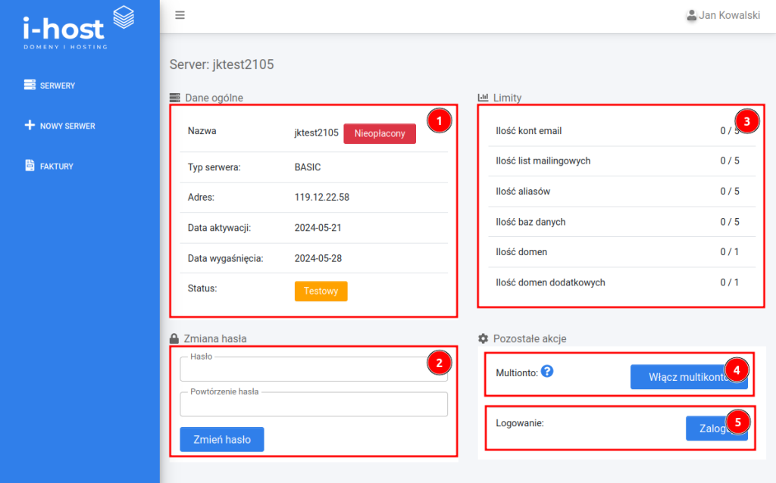Go to FAKTURY in the sidebar
The width and height of the screenshot is (776, 483).
coord(56,166)
